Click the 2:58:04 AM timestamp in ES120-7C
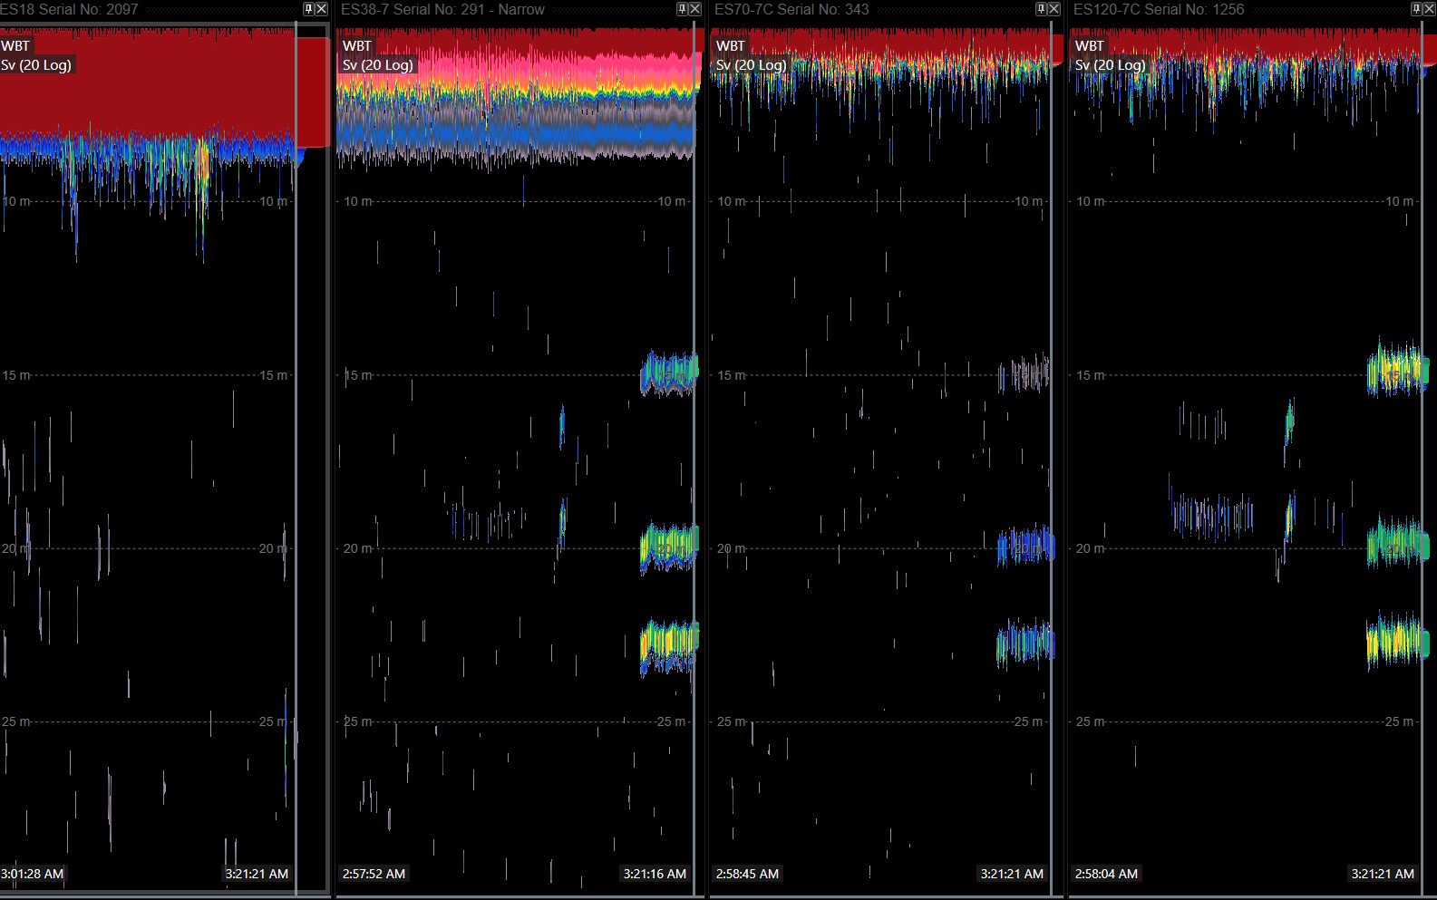This screenshot has height=900, width=1437. 1106,874
